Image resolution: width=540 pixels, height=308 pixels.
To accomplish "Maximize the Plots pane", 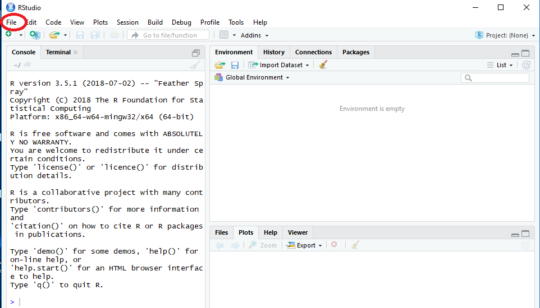I will coord(525,234).
